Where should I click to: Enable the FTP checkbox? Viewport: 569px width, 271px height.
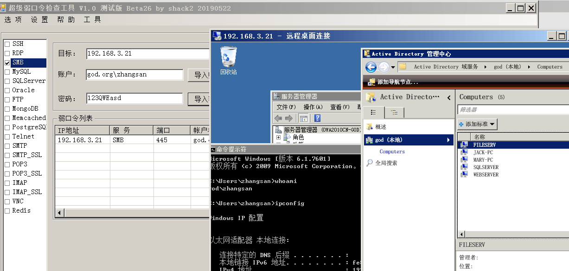(x=7, y=100)
